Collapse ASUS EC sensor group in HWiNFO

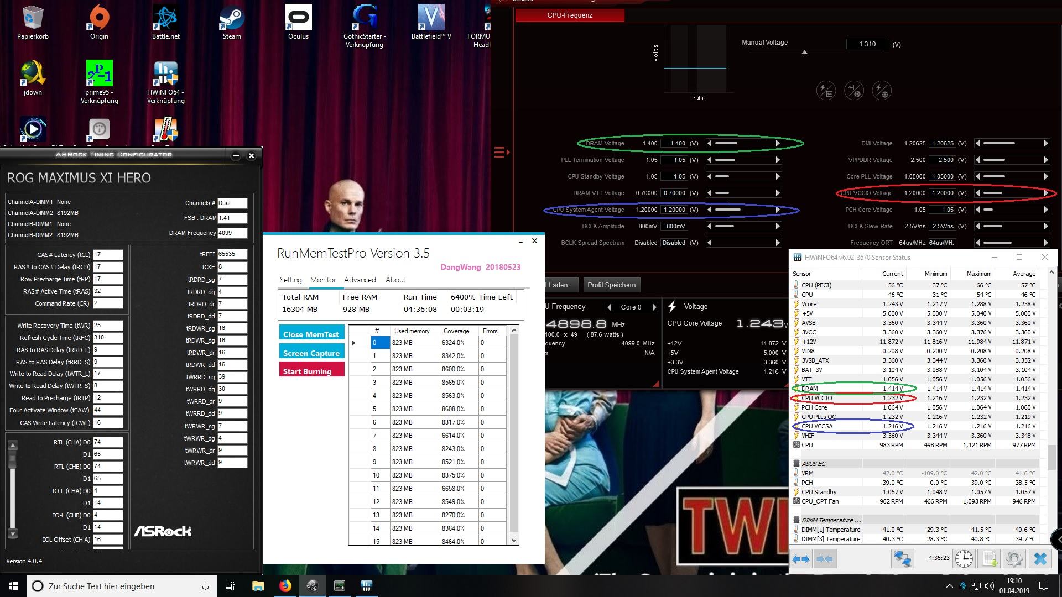coord(796,463)
